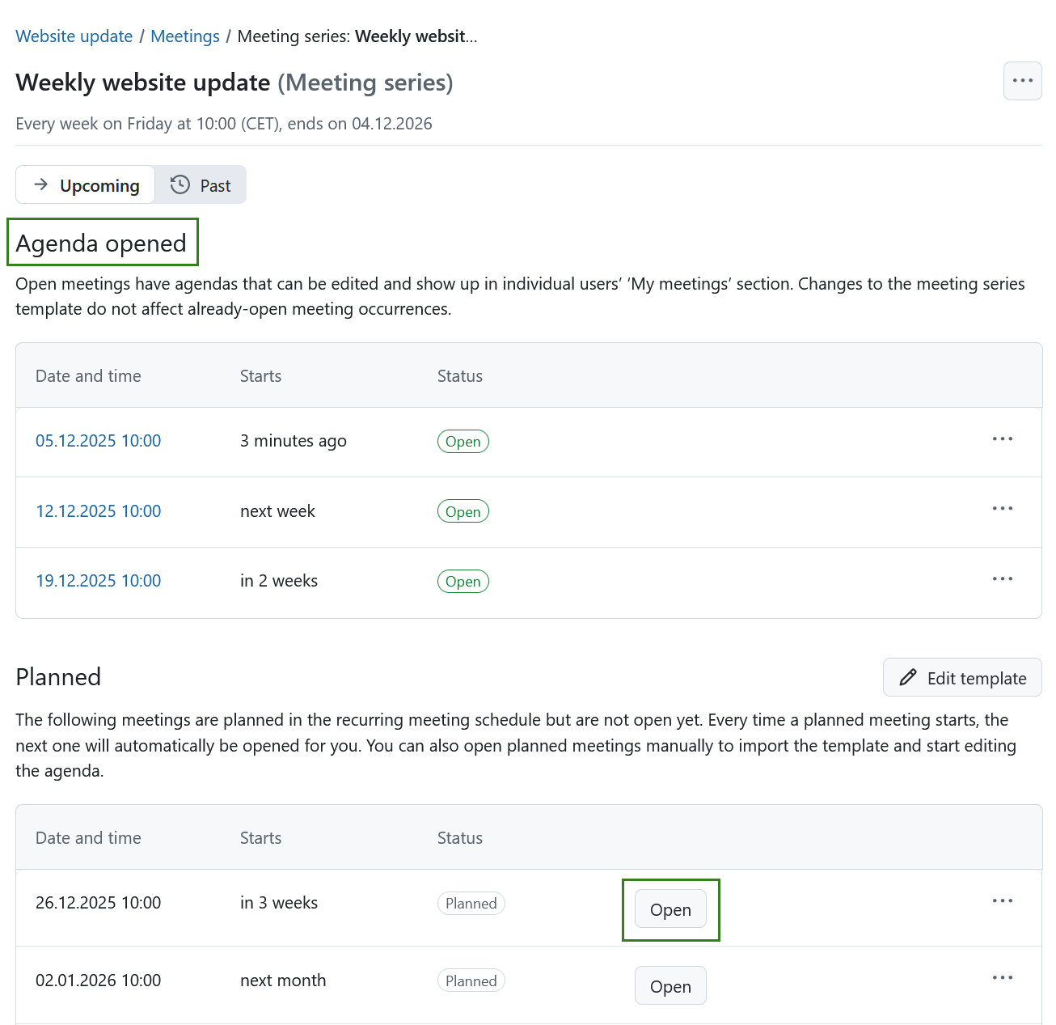The height and width of the screenshot is (1025, 1056).
Task: Open the 19.12.2025 10:00 meeting agenda
Action: click(x=98, y=580)
